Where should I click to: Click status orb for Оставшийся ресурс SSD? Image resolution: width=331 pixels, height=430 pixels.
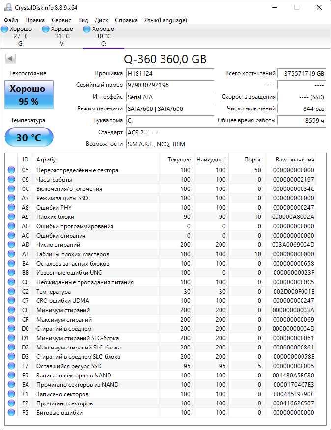point(11,366)
